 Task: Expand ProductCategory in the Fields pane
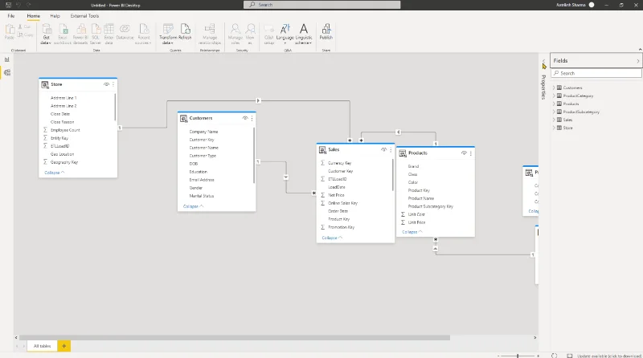[x=554, y=96]
